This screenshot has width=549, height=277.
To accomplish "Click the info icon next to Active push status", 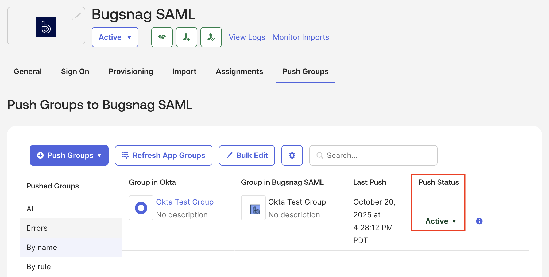I will (479, 221).
